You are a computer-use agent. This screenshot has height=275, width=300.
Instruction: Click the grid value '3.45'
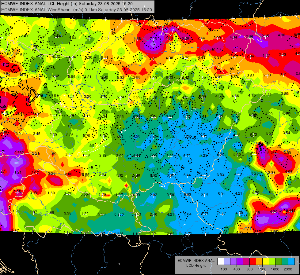(36, 134)
